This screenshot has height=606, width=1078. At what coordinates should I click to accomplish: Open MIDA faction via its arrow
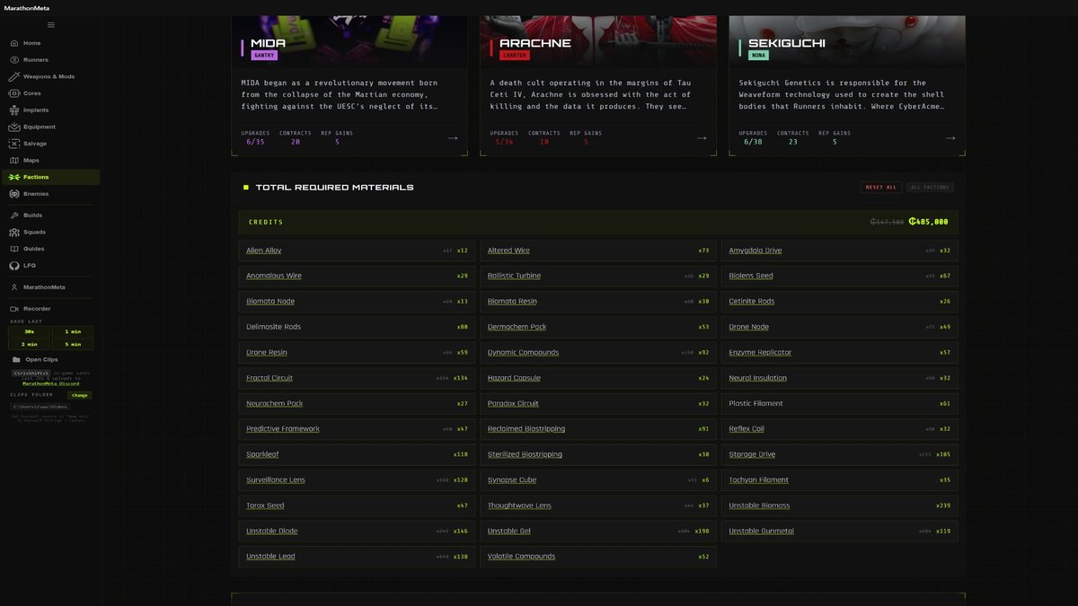click(452, 138)
